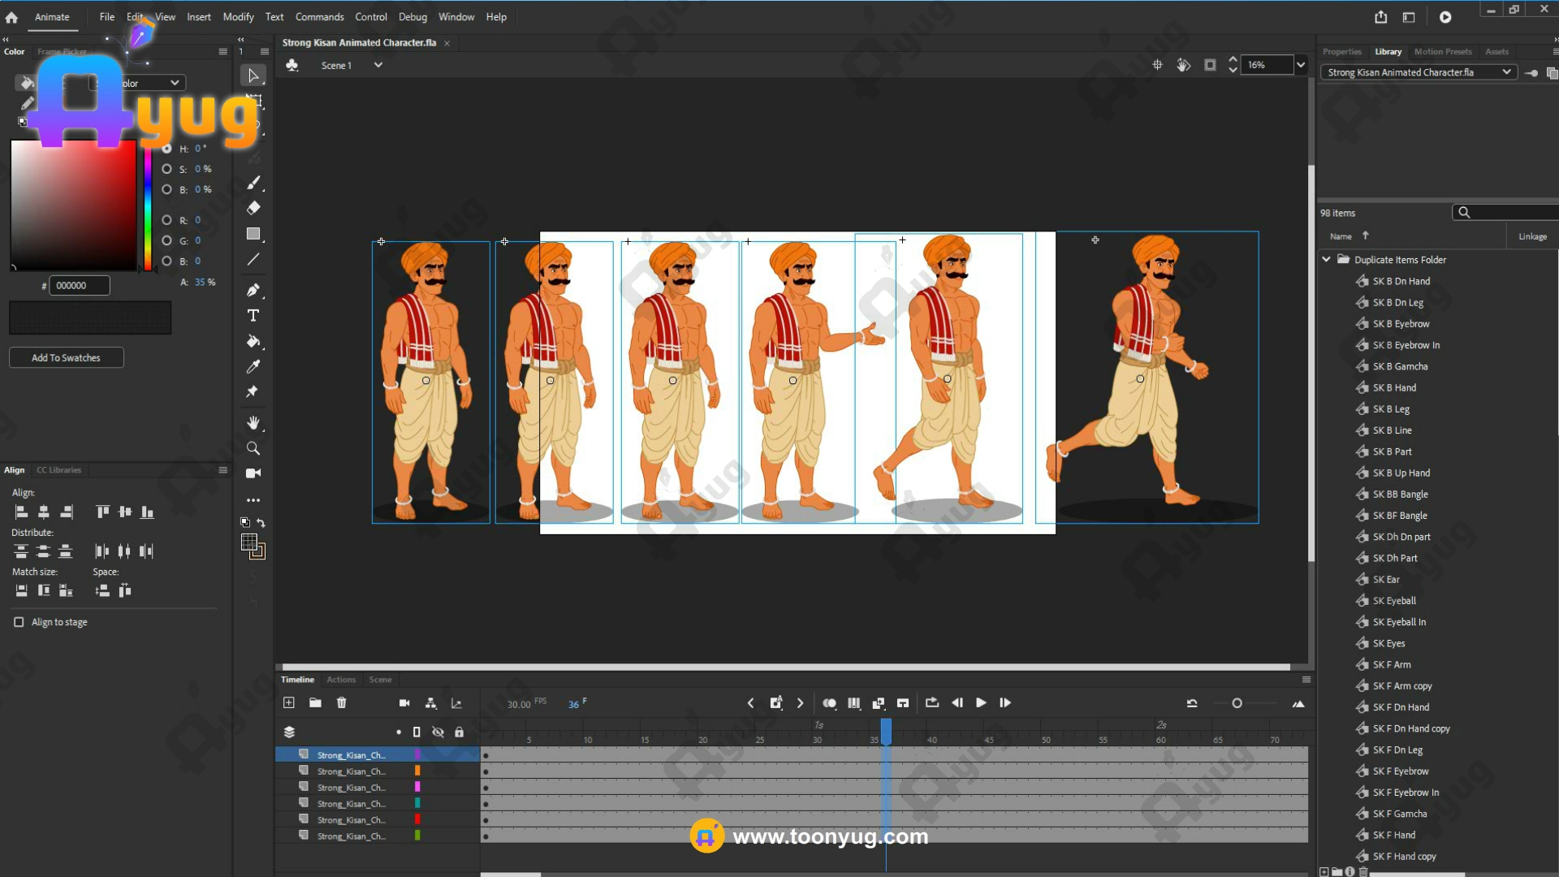Click the Delete layer trash icon
The height and width of the screenshot is (877, 1559).
coord(342,703)
